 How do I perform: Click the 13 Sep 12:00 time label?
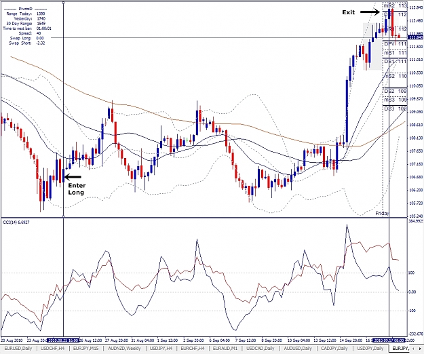tap(325, 340)
